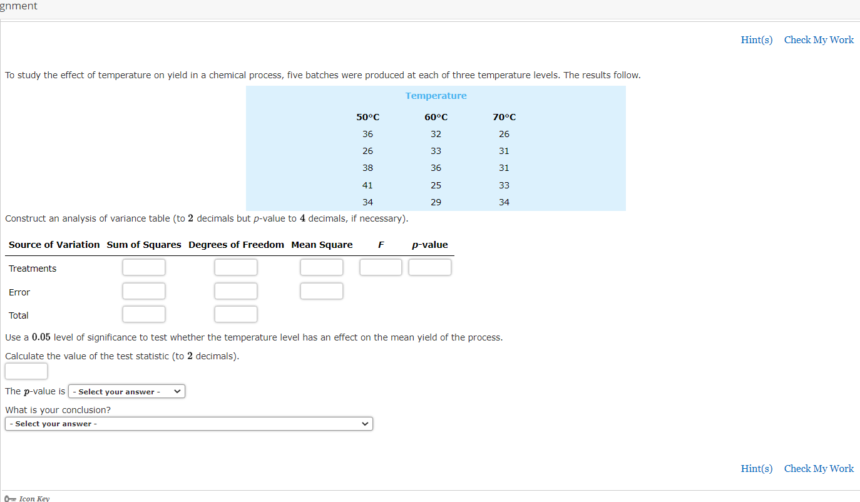860x502 pixels.
Task: Click the Error Degrees of Freedom field
Action: pyautogui.click(x=236, y=290)
